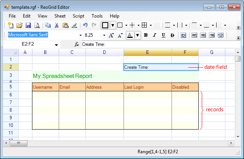Click the formula bar input containing Create Time:
Viewport: 244px width, 159px height.
160,44
